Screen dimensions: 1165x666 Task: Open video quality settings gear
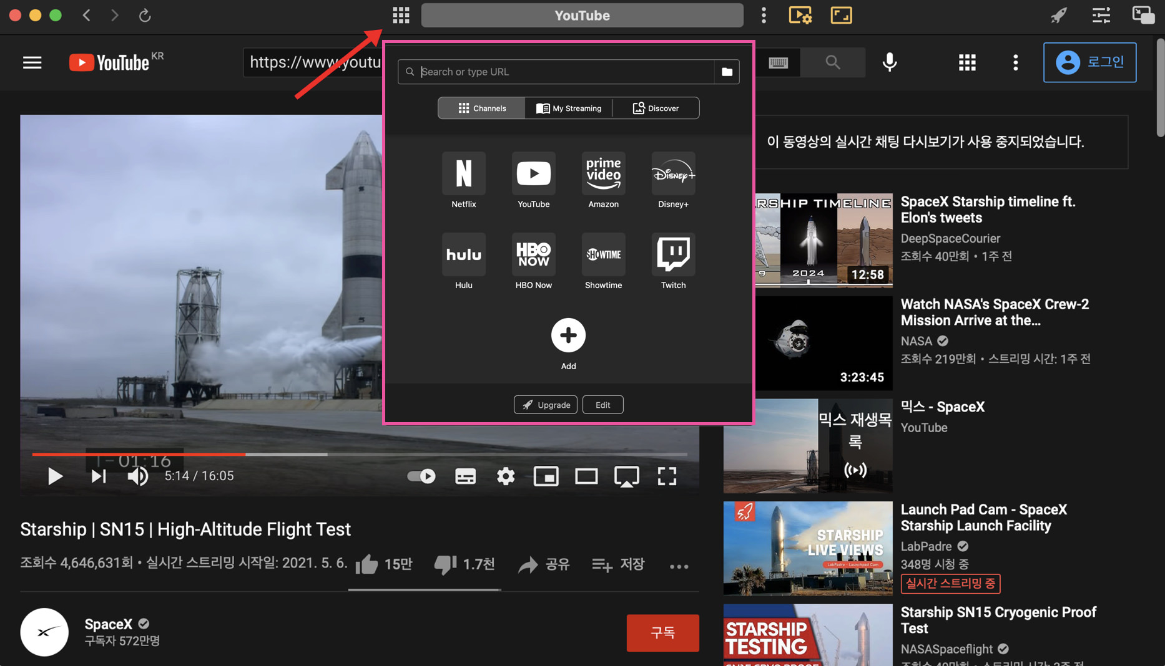click(x=506, y=476)
